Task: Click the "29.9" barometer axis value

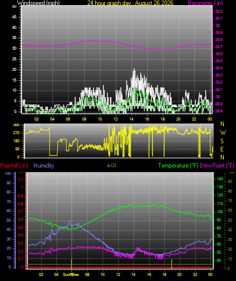Action: tap(219, 32)
